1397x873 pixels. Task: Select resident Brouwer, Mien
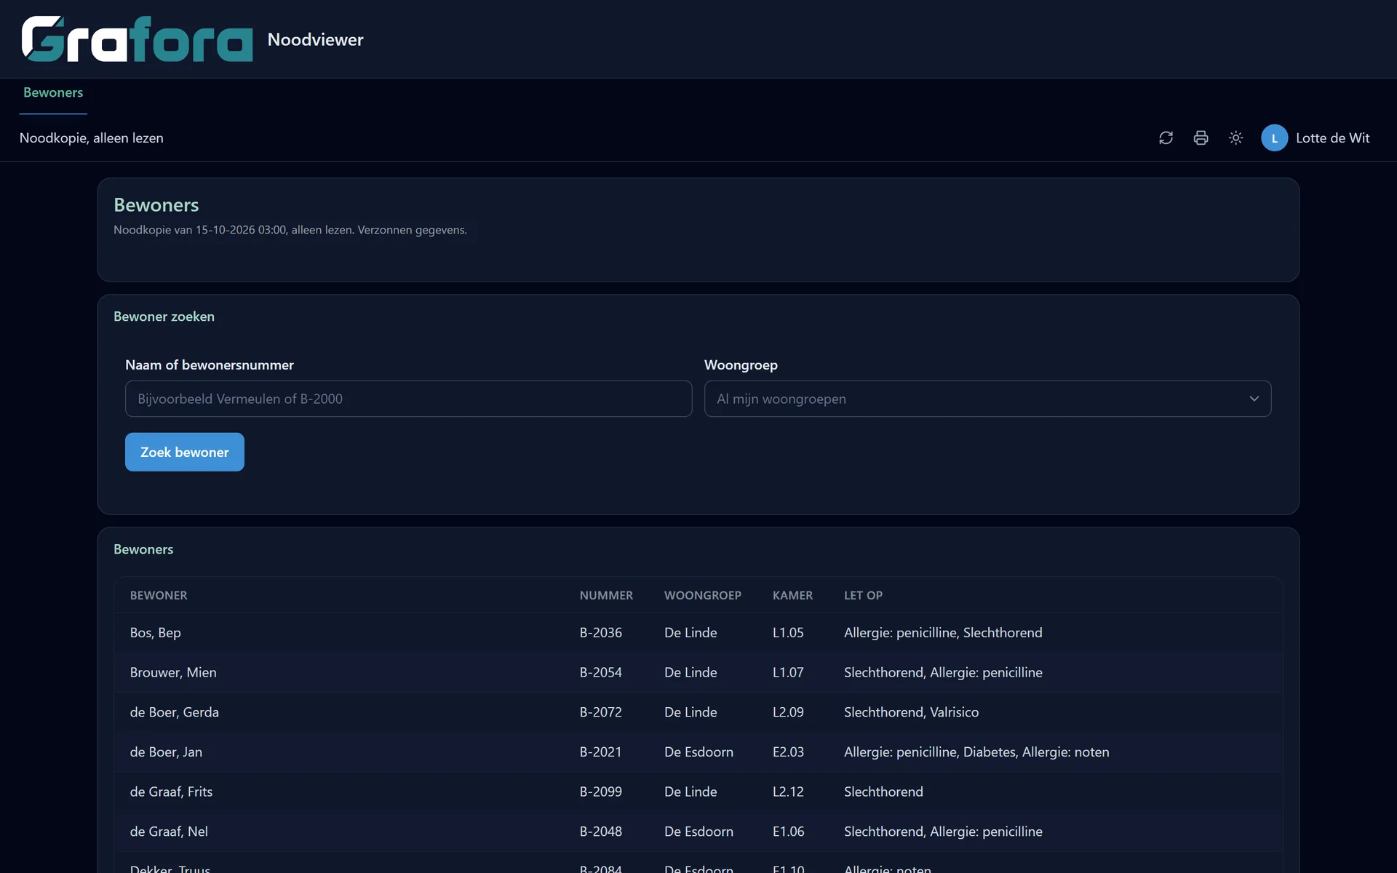click(x=173, y=672)
